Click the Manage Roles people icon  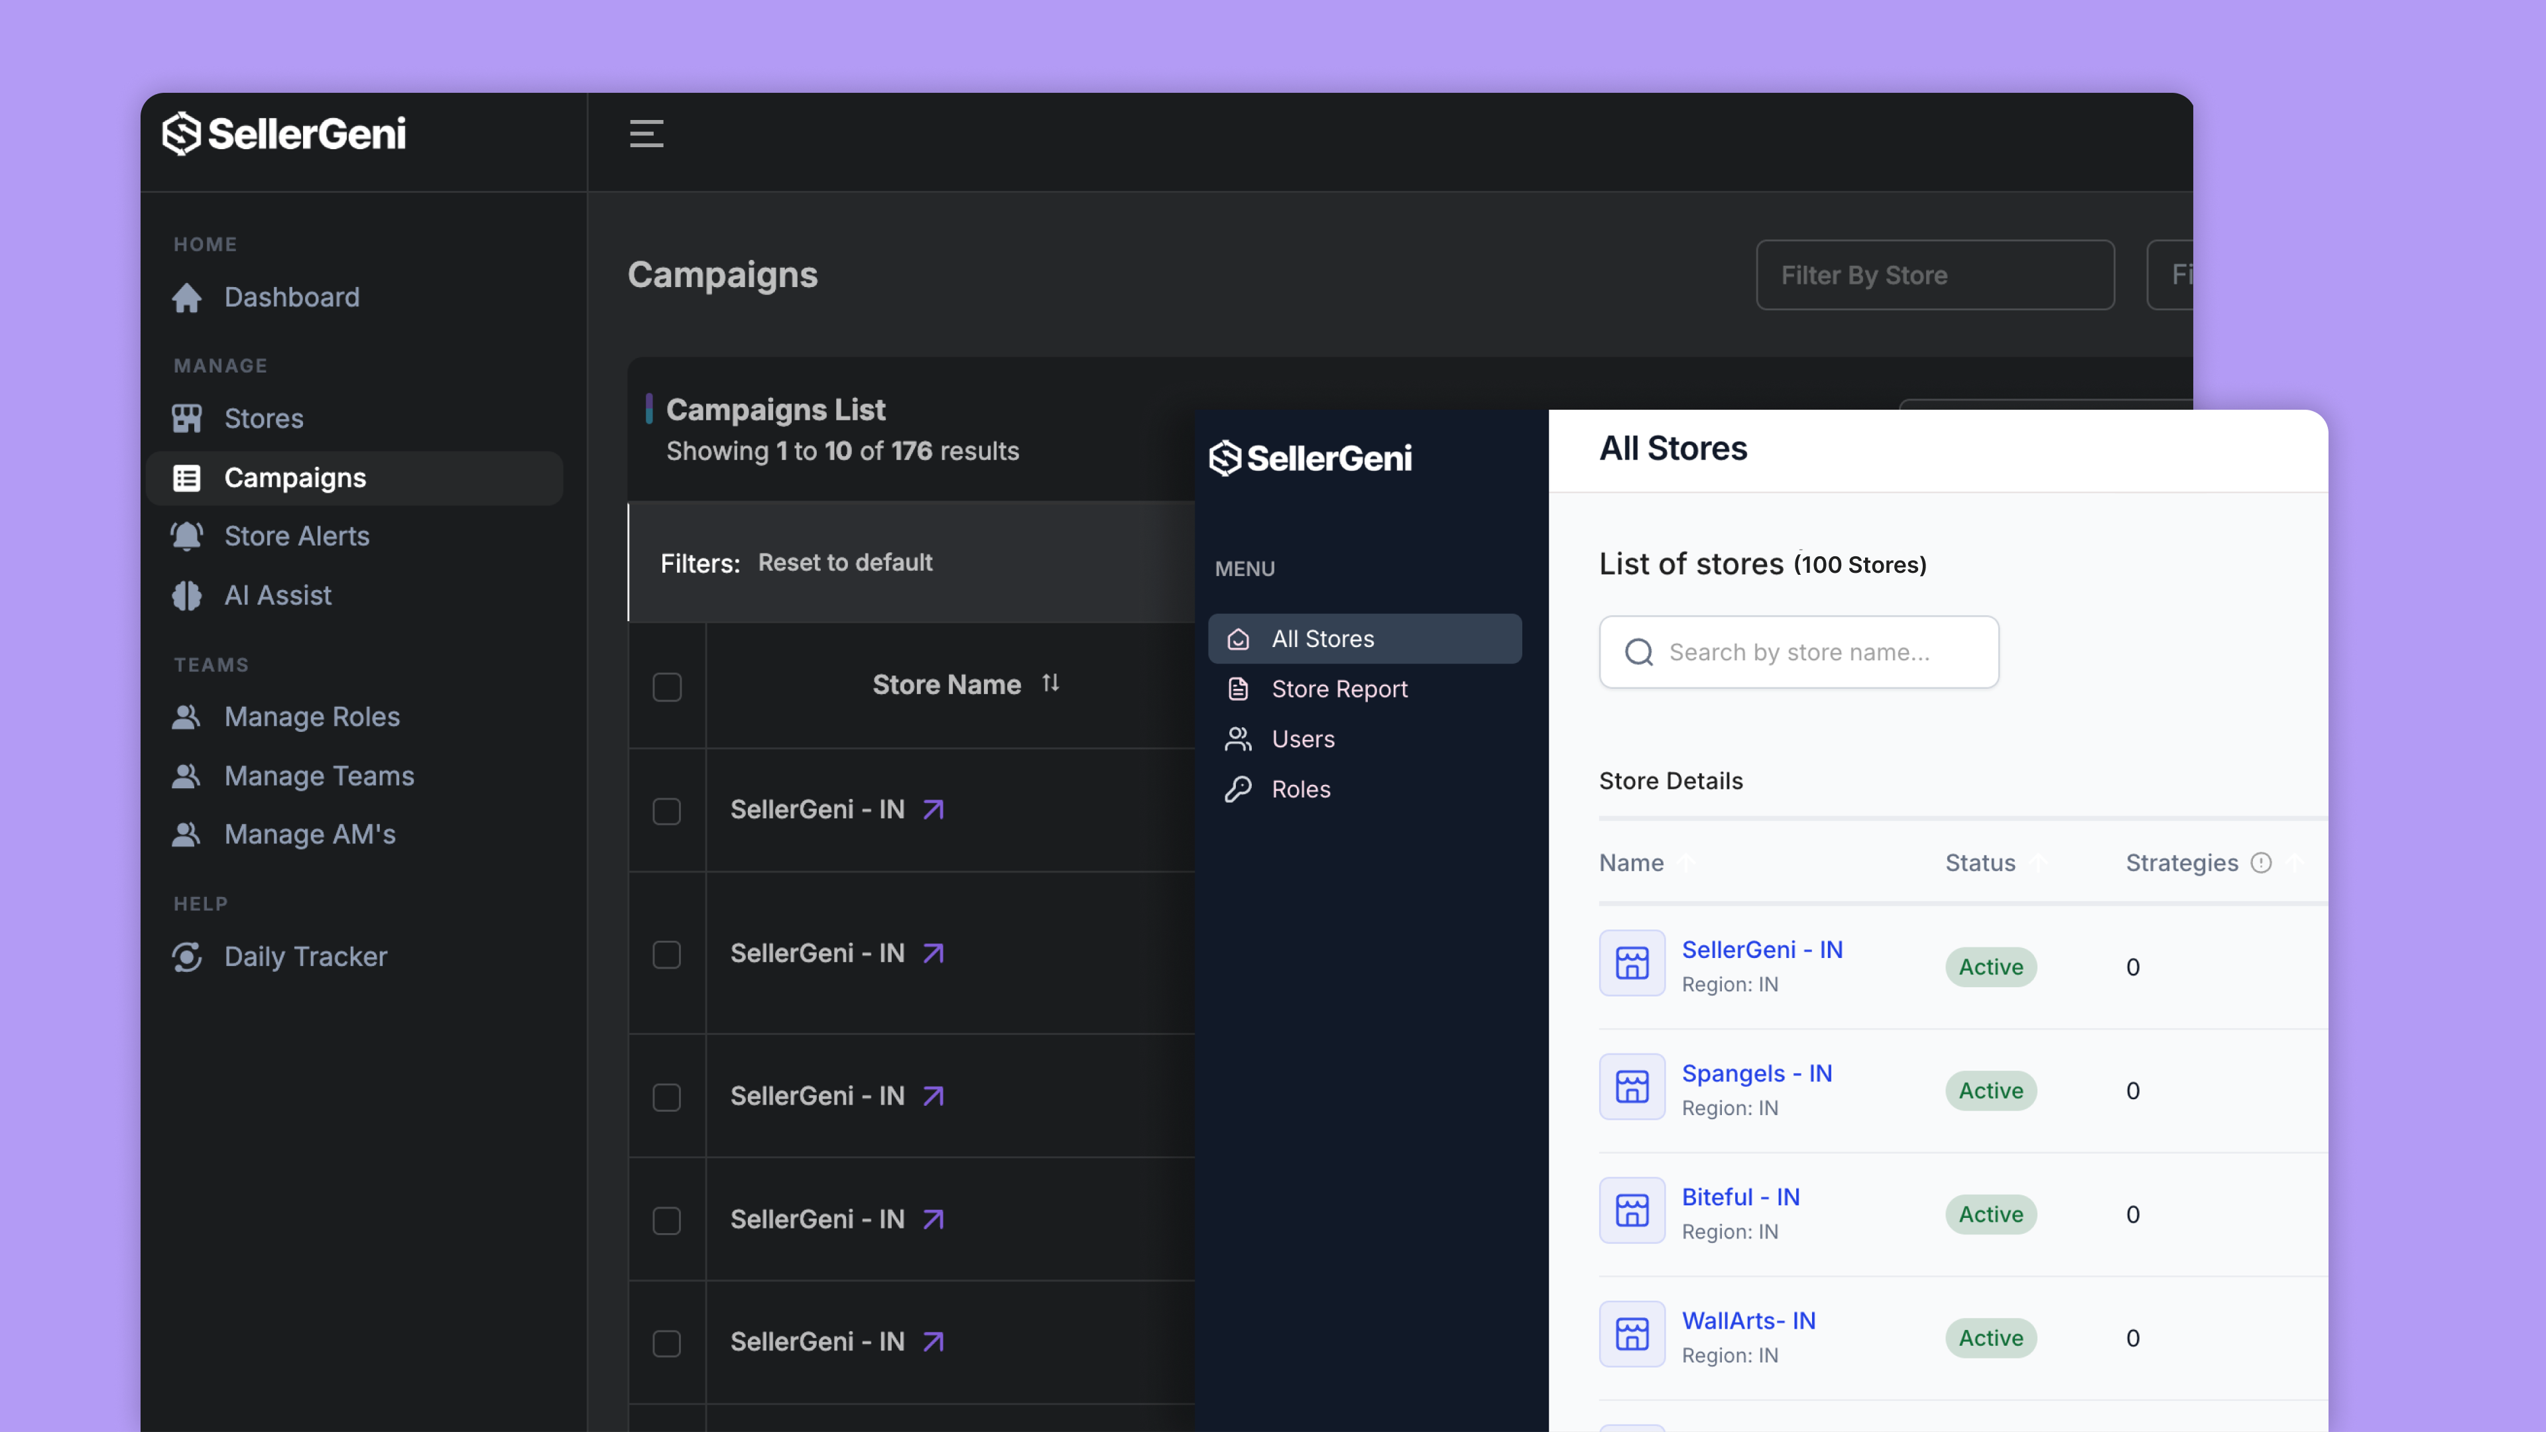click(186, 717)
